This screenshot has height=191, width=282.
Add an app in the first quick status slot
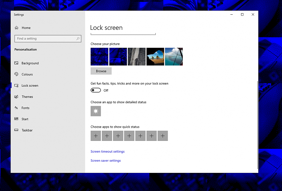click(x=96, y=136)
